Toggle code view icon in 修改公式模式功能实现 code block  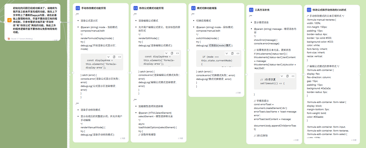177,53
